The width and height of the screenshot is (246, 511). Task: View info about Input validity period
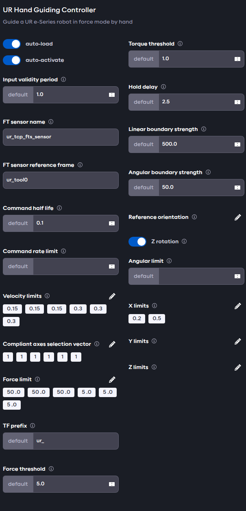coord(63,79)
